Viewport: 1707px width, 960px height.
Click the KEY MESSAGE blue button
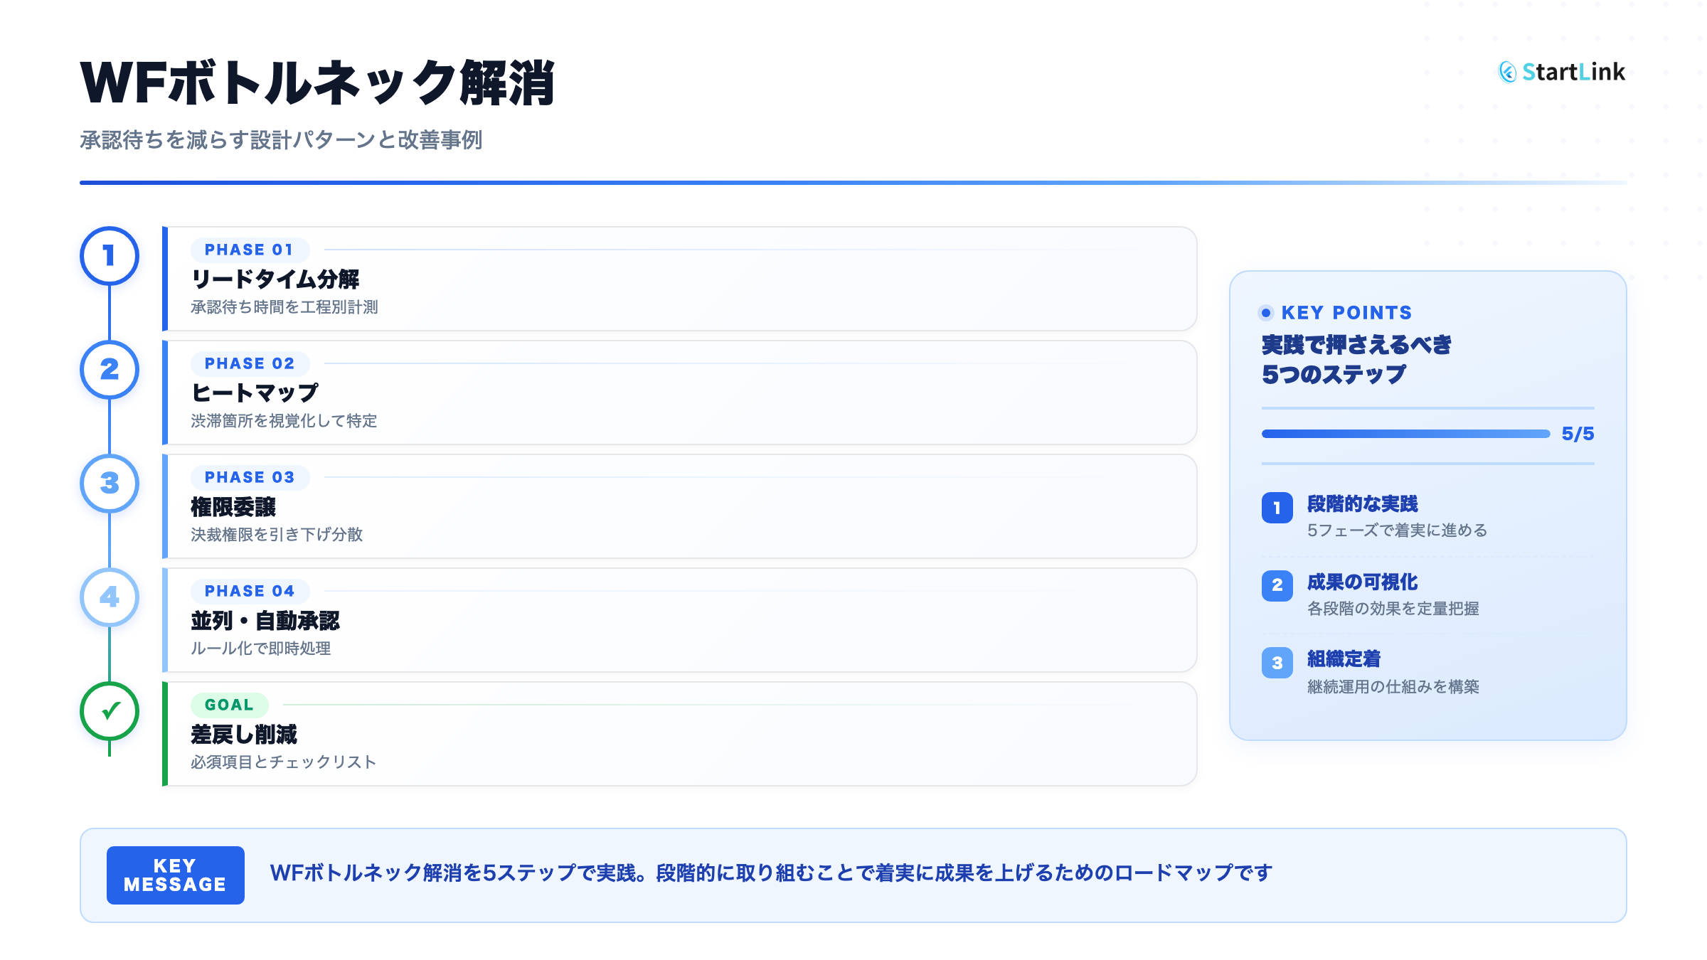coord(175,875)
